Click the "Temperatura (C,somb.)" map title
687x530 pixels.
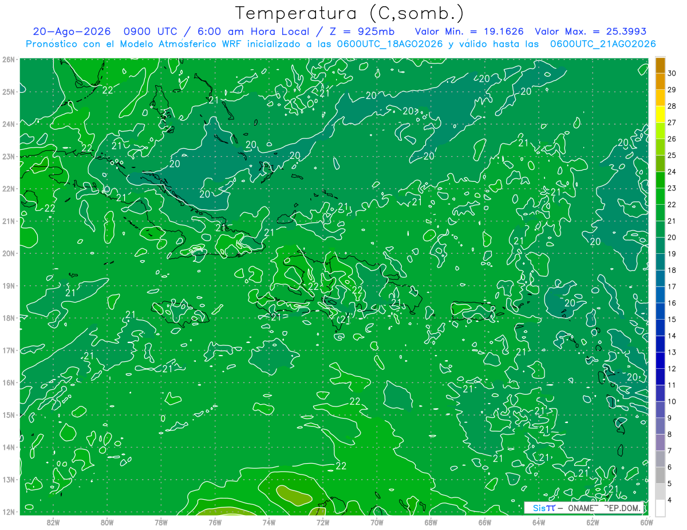click(350, 13)
